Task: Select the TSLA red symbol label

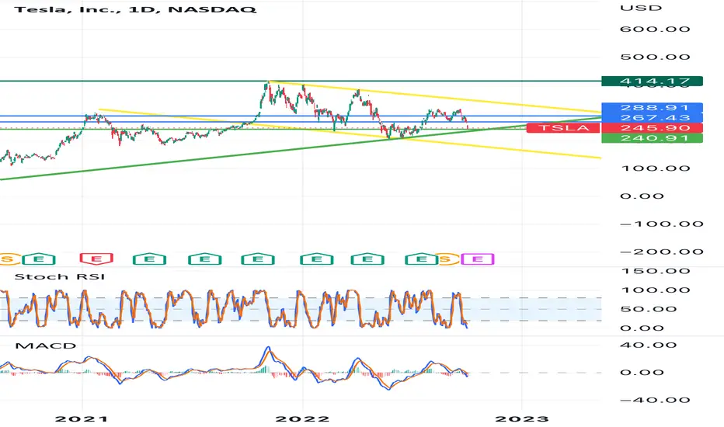Action: coord(563,128)
